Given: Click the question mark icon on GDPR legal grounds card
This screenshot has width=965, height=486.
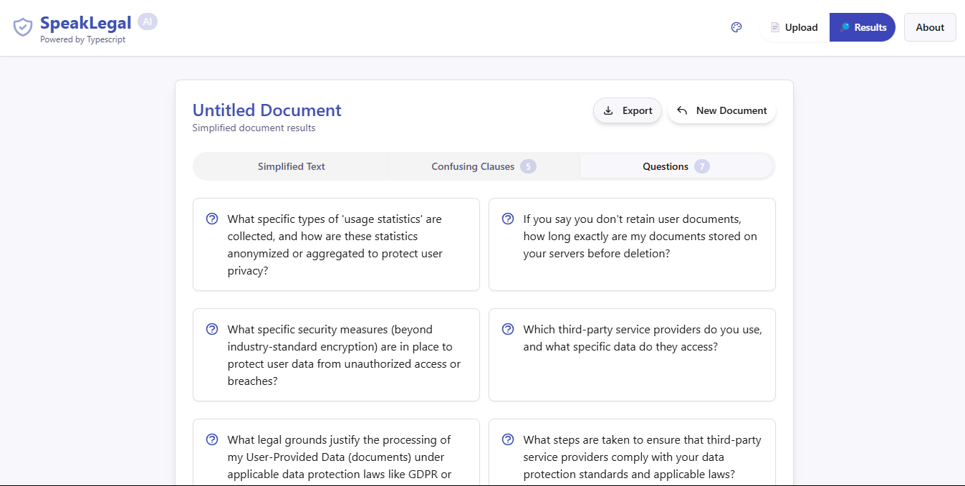Looking at the screenshot, I should [x=211, y=439].
